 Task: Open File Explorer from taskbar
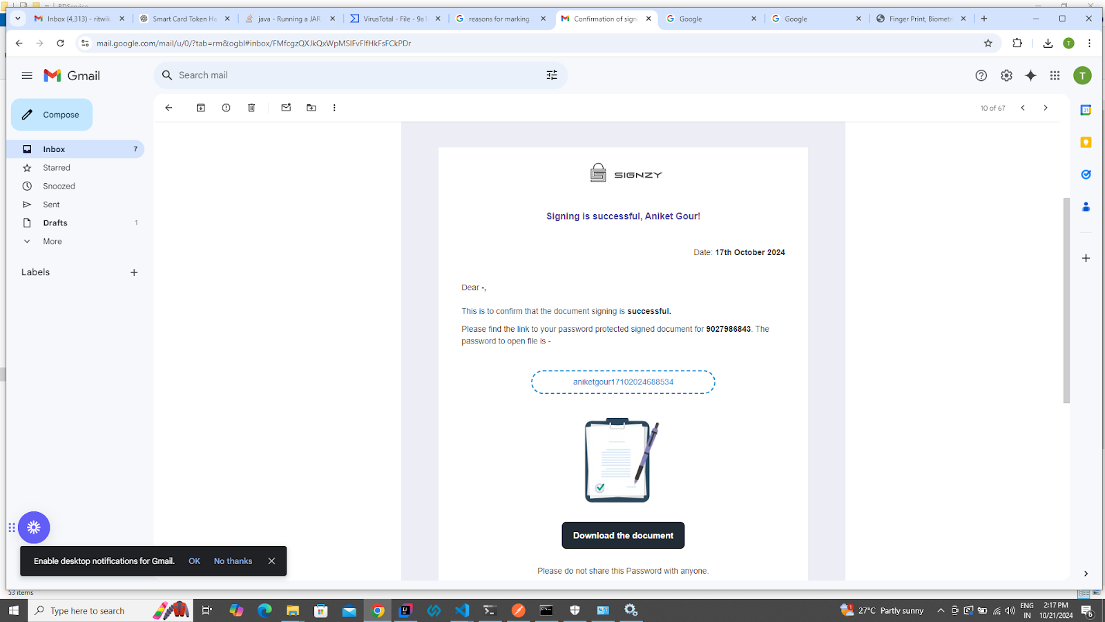[x=293, y=610]
